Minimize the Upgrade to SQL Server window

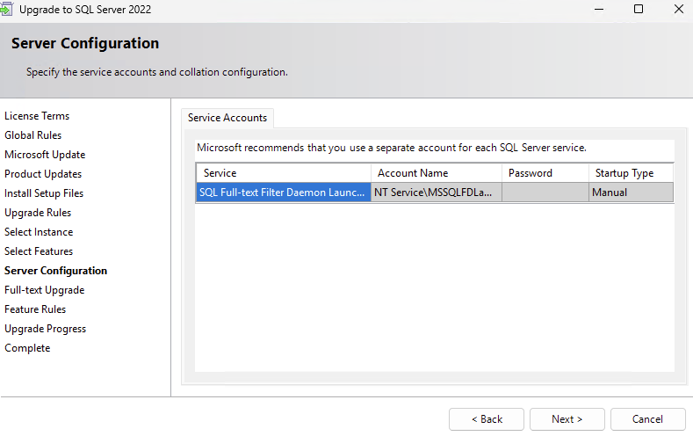599,9
